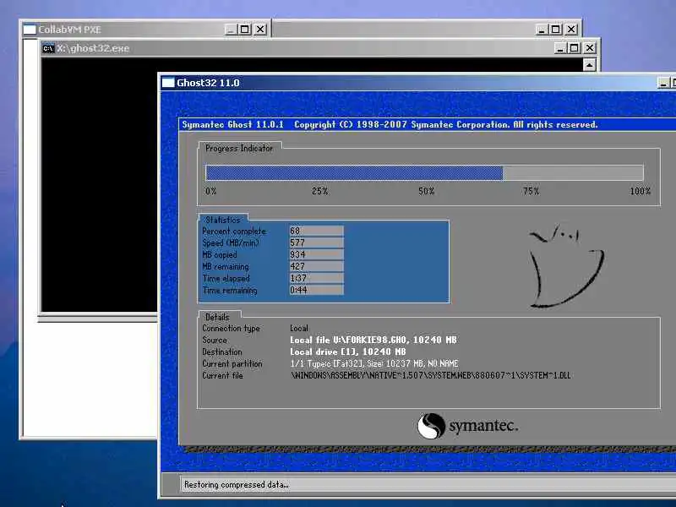Click Current file path SYSTEM~1.DLL
676x507 pixels.
(x=431, y=375)
